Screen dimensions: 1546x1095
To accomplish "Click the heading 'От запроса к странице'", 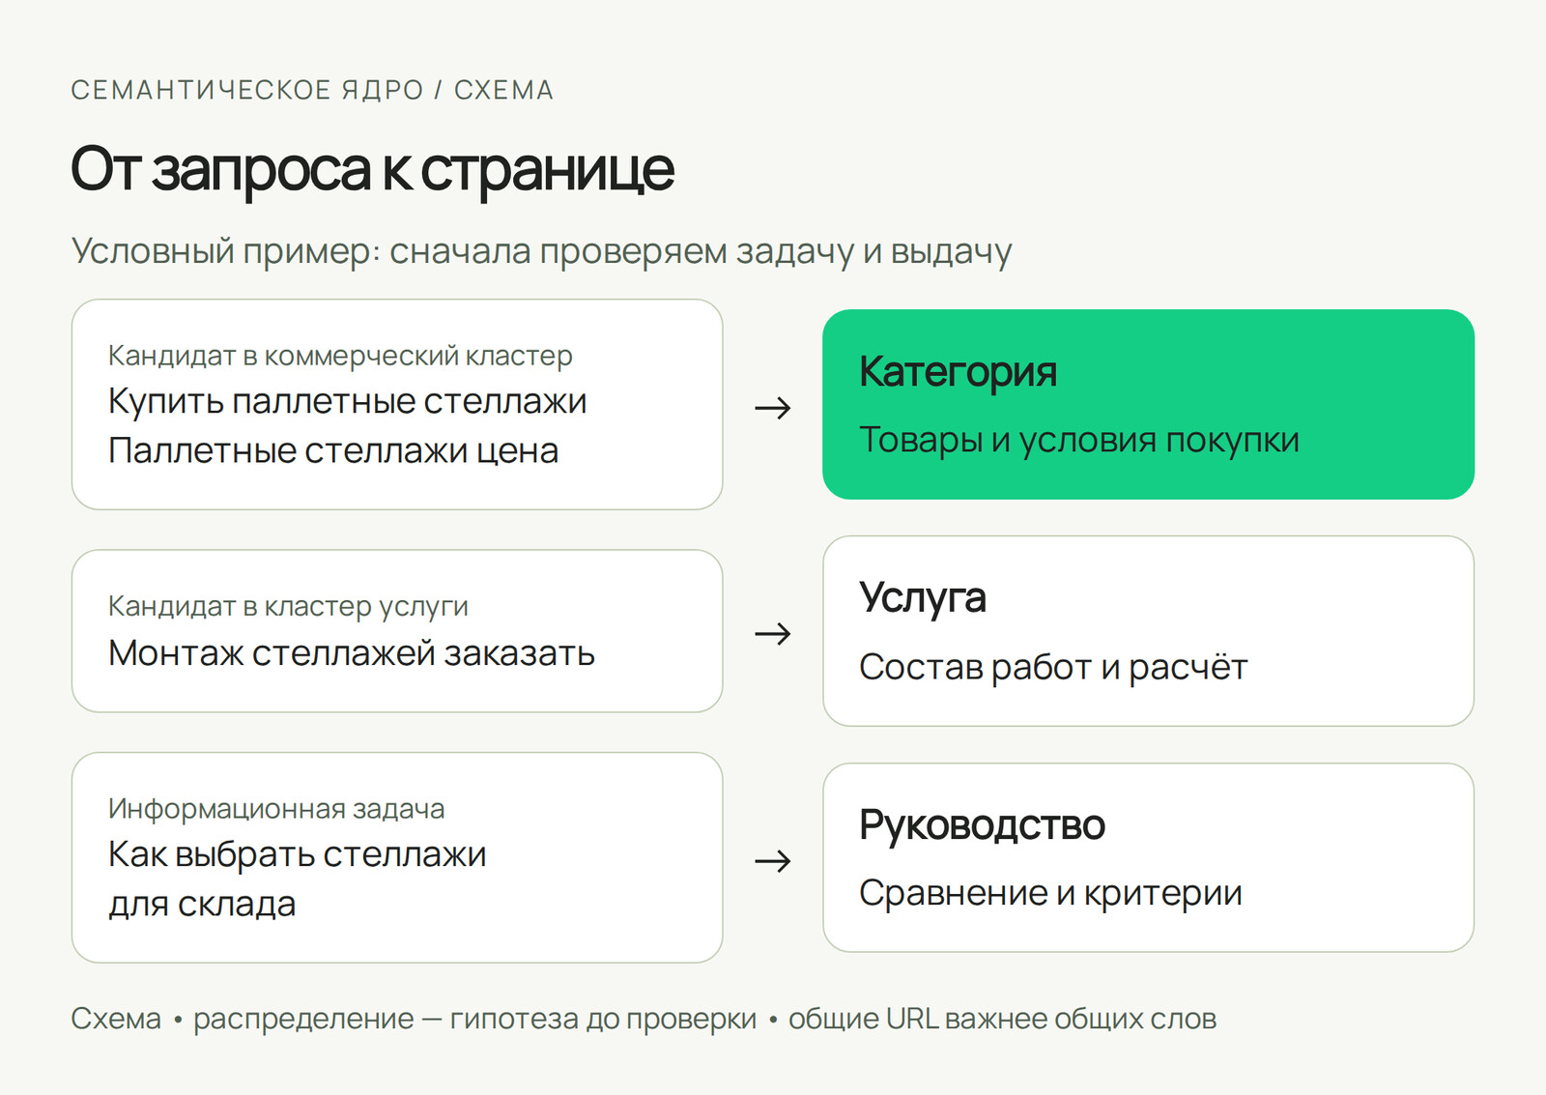I will 372,170.
